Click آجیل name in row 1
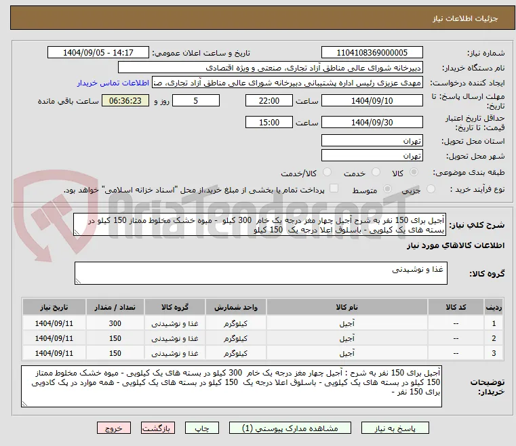This screenshot has width=516, height=446. tap(347, 323)
